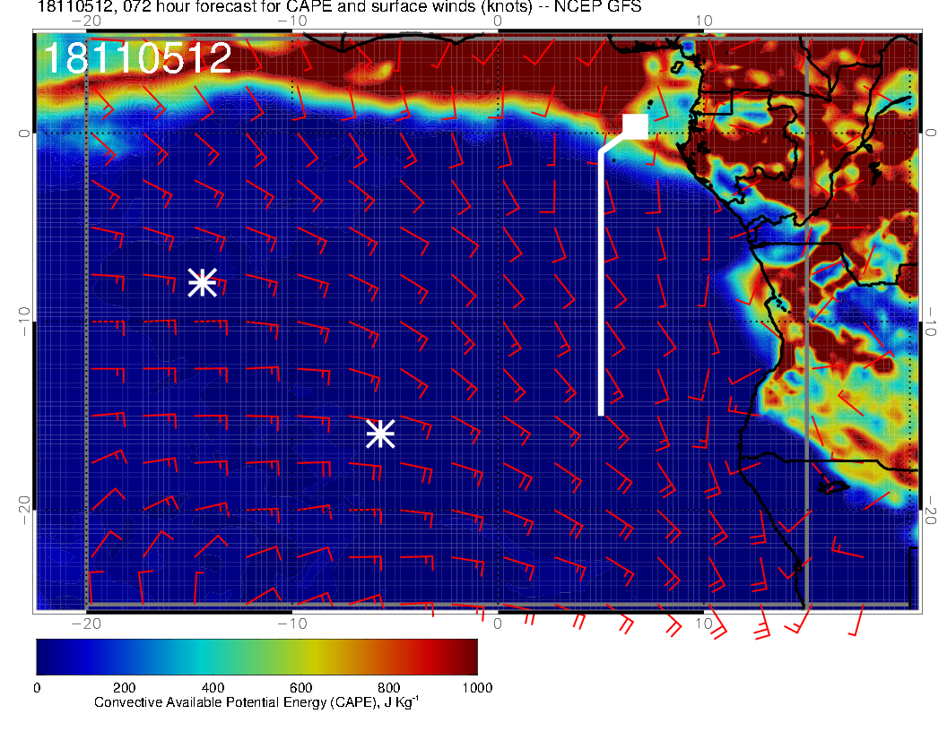Click the 400 tick label on the colorbar
Screen dimensions: 947x731
coord(213,687)
